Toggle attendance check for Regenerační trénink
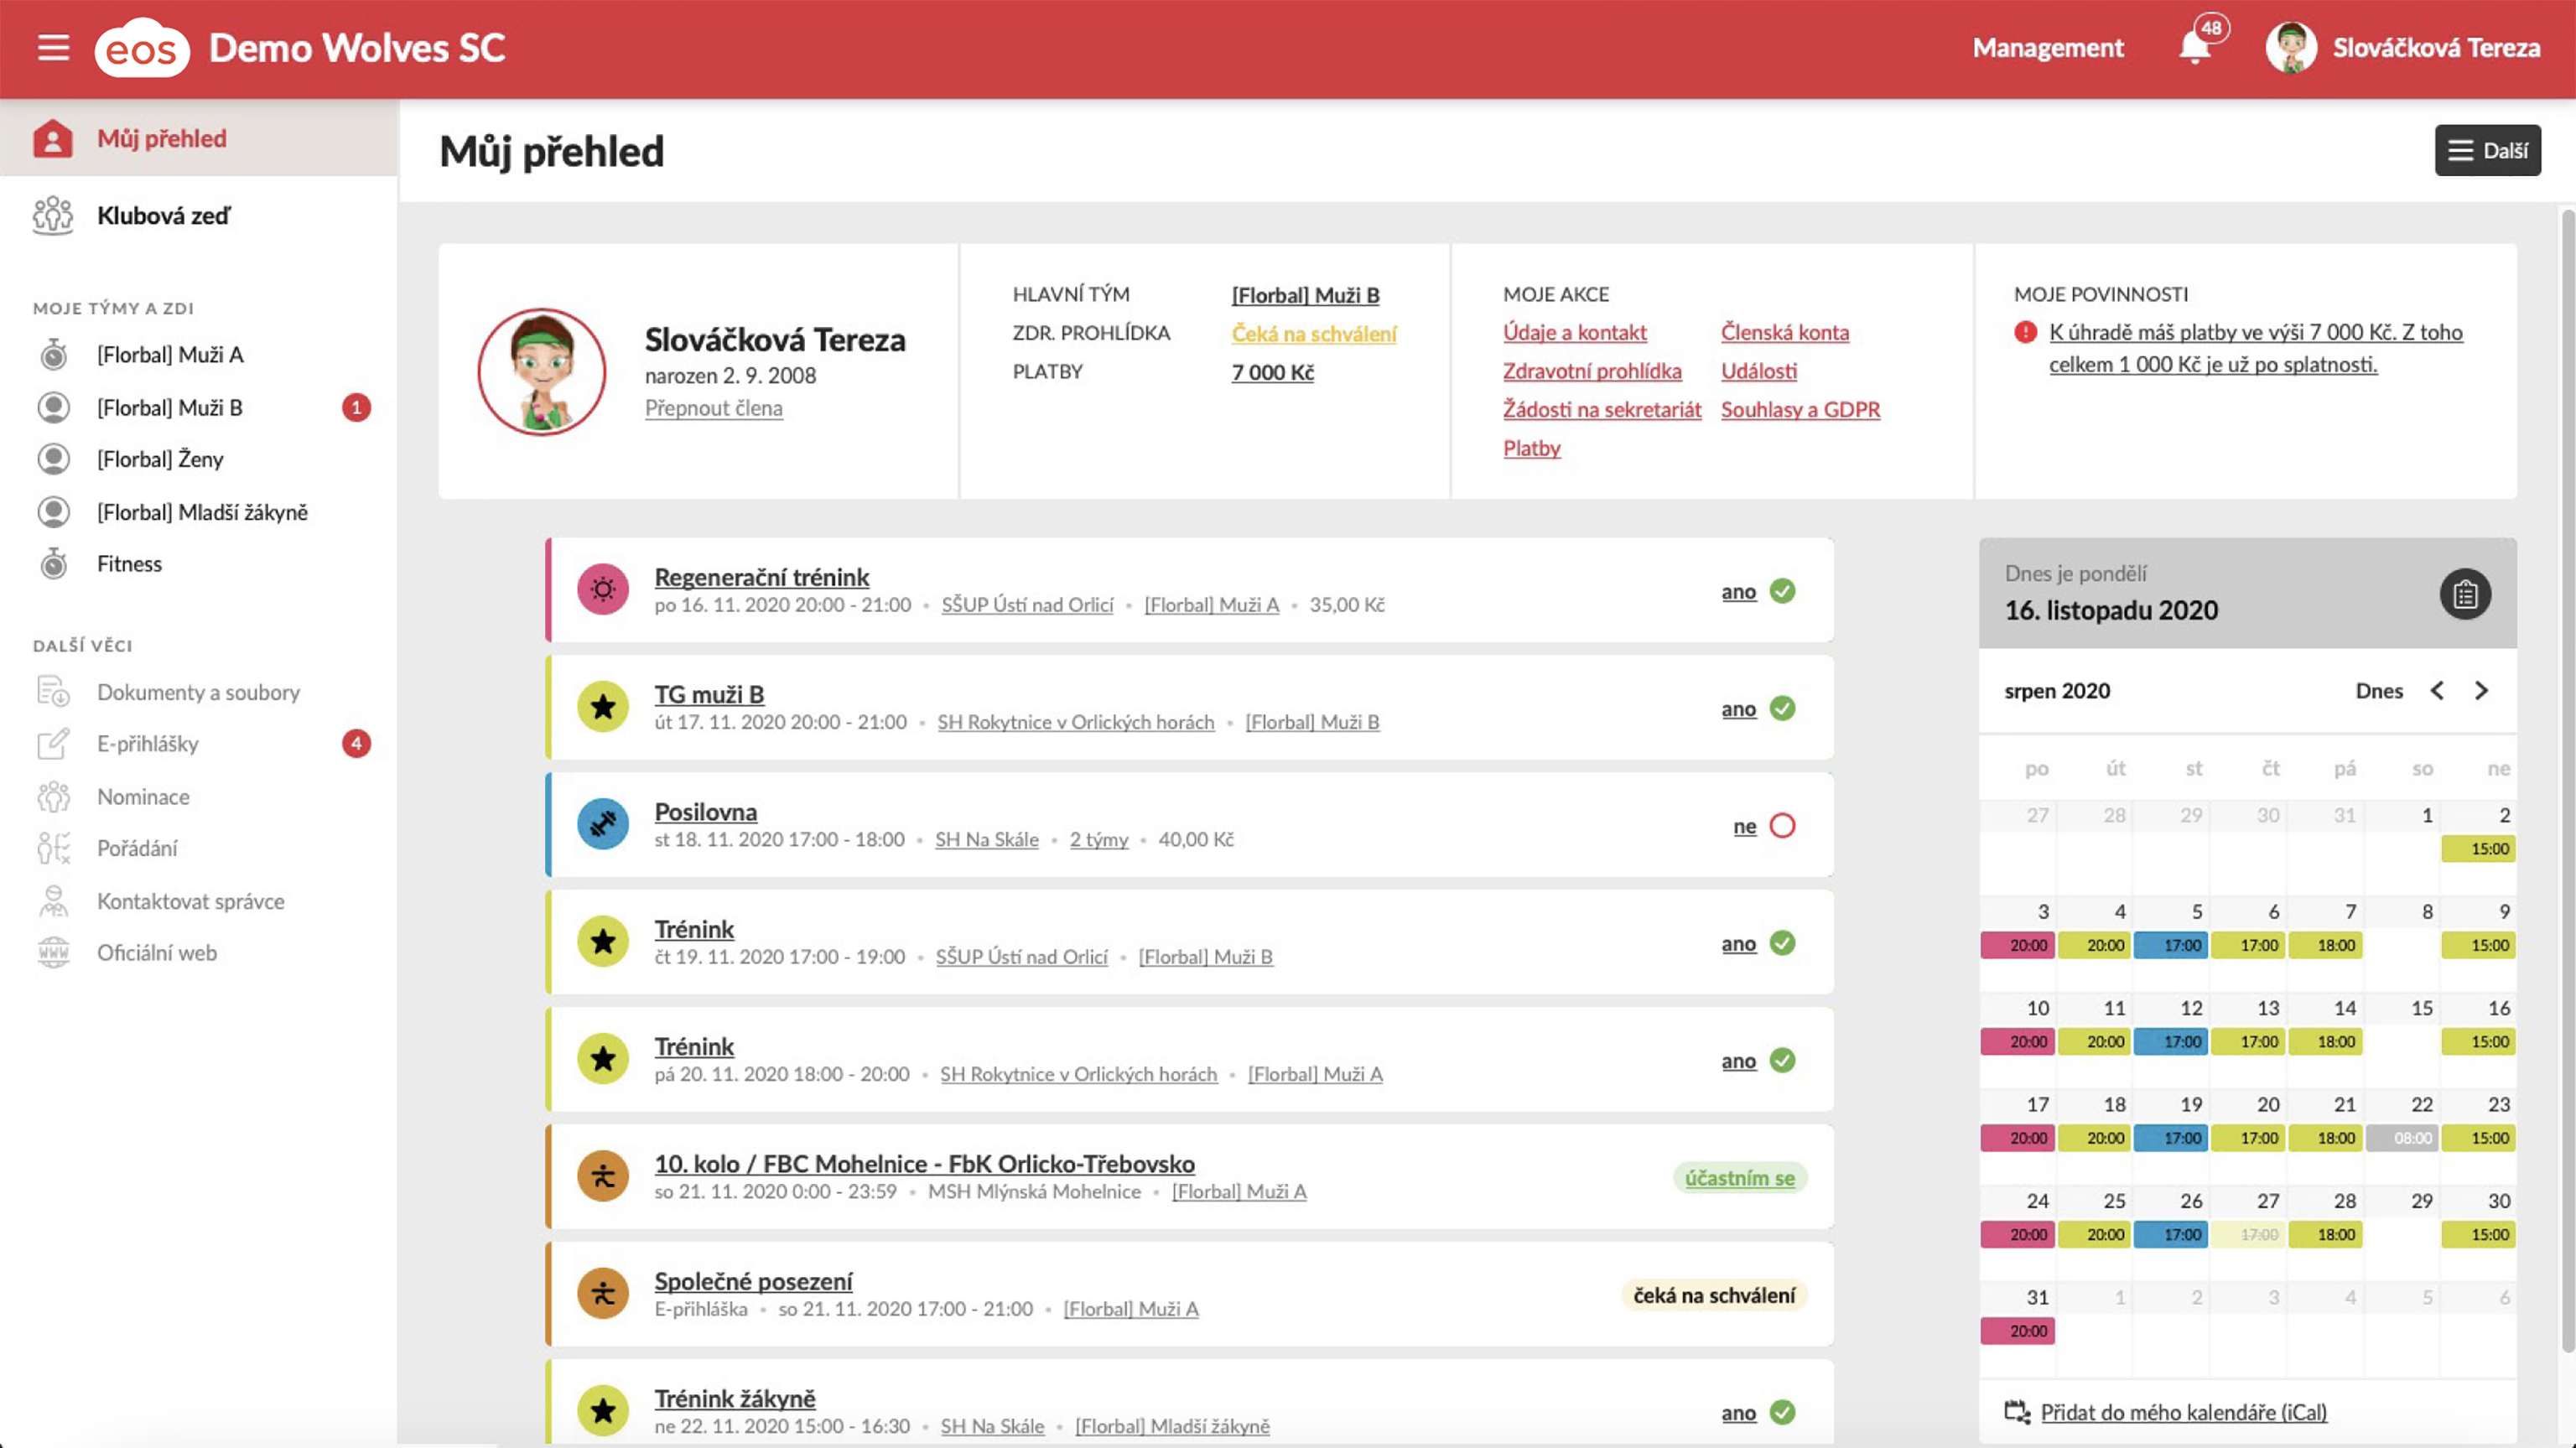The image size is (2576, 1448). click(1782, 591)
